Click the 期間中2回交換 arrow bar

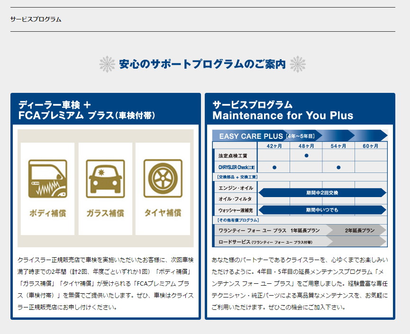[x=322, y=193]
